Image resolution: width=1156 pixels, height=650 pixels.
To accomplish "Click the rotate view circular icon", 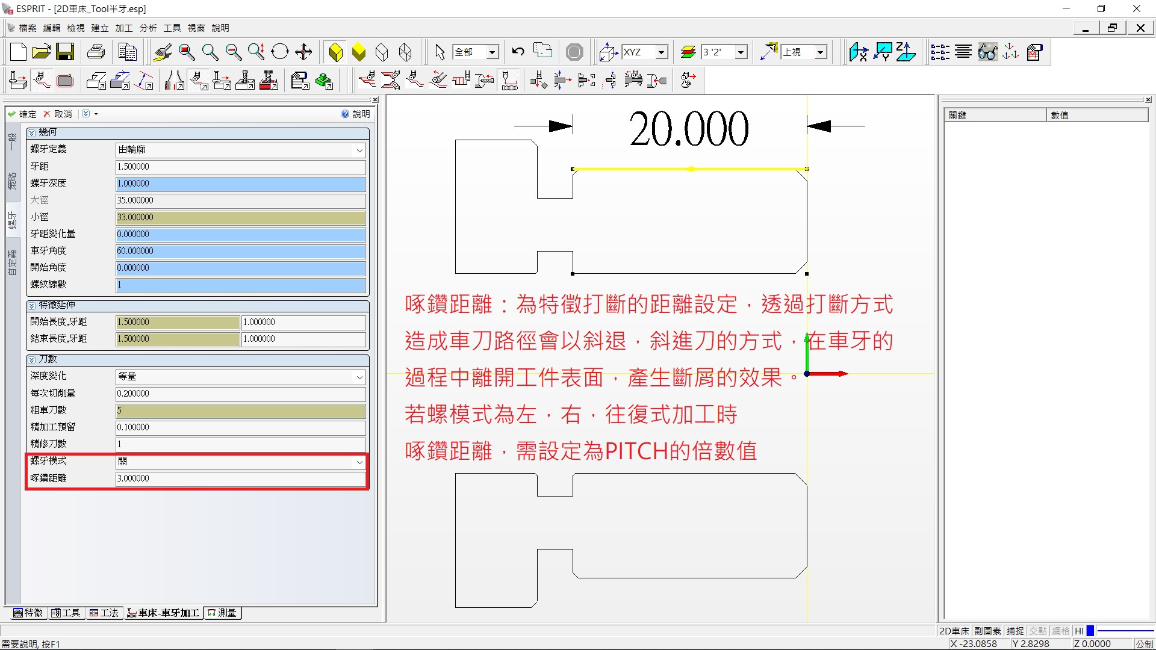I will click(x=280, y=52).
